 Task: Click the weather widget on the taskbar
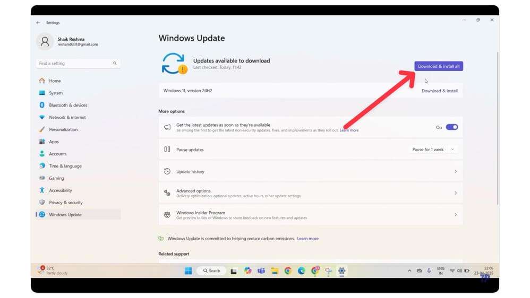click(x=53, y=270)
